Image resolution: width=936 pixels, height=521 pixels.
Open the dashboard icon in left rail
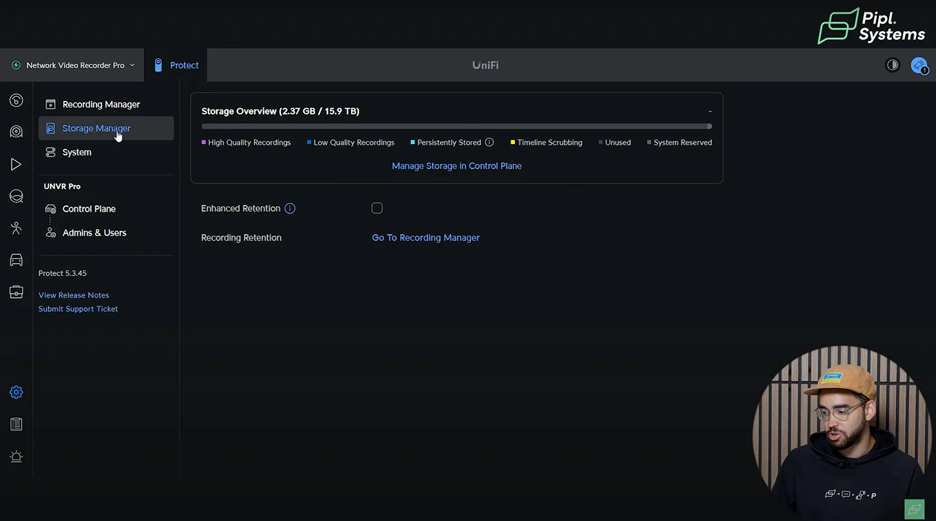click(x=17, y=100)
